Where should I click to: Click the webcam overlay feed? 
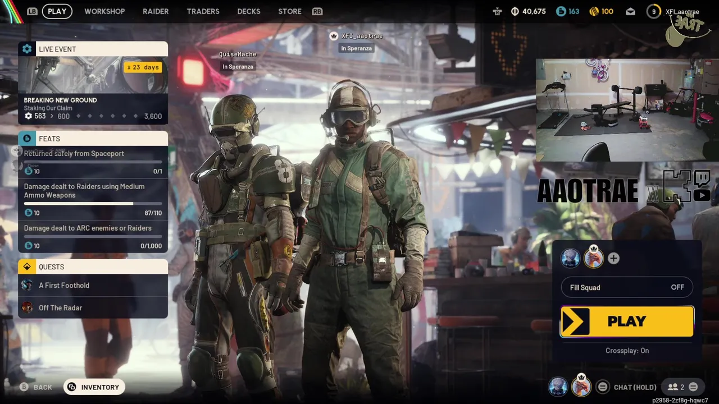pyautogui.click(x=627, y=110)
